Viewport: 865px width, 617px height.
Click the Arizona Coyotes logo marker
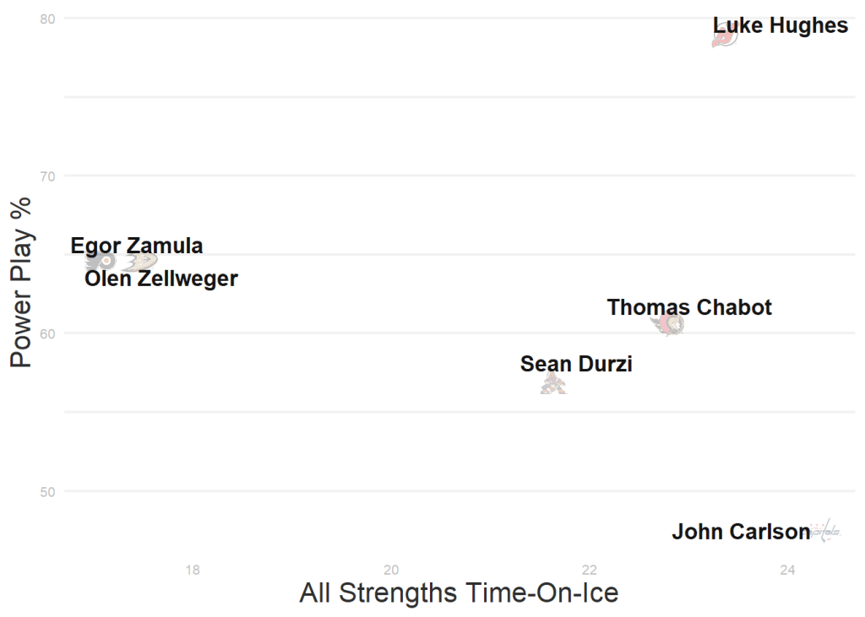point(553,385)
